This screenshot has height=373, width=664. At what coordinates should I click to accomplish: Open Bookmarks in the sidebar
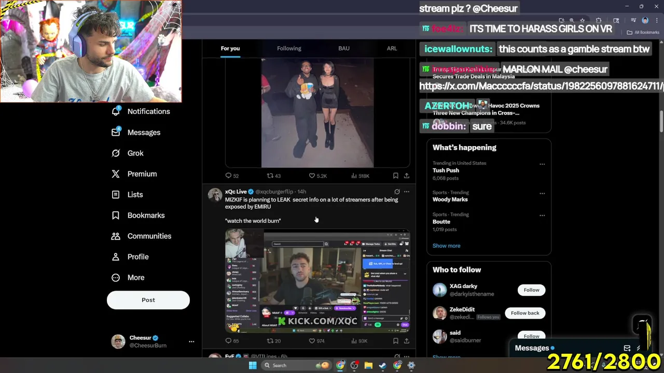[139, 215]
